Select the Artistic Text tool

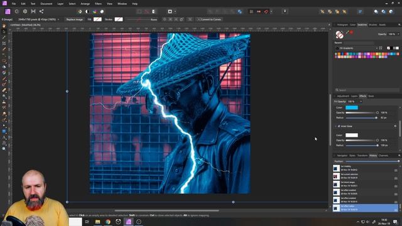tap(4, 137)
